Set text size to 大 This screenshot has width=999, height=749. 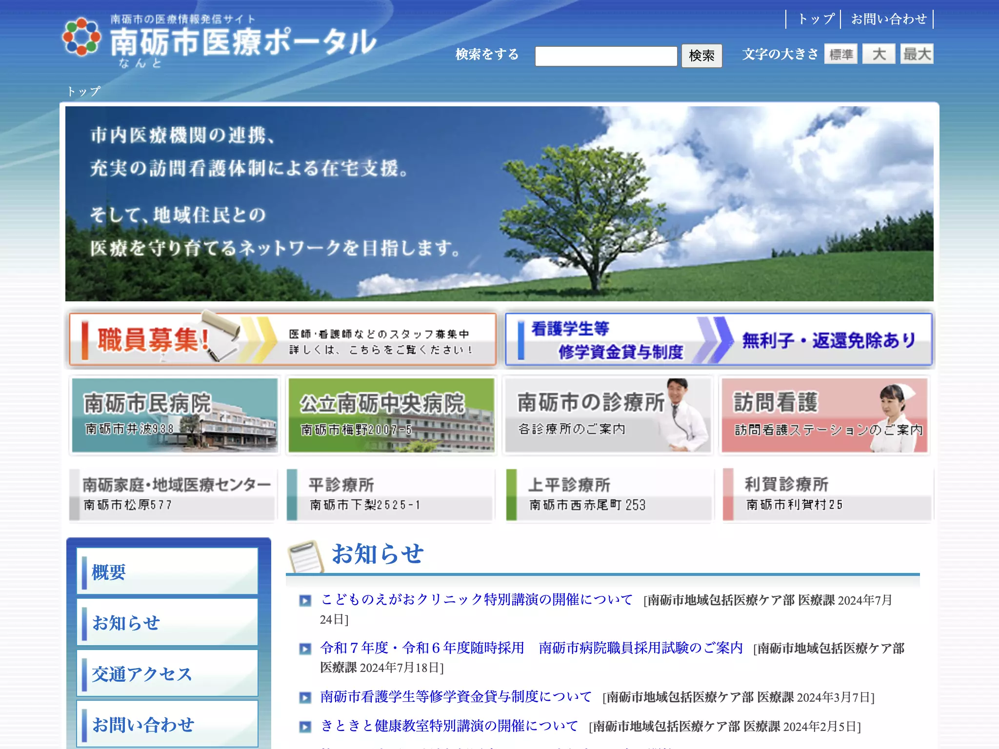(879, 54)
